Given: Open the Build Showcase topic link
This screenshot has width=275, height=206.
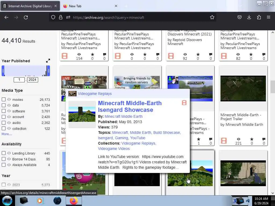Looking at the screenshot, I should click(x=167, y=133).
